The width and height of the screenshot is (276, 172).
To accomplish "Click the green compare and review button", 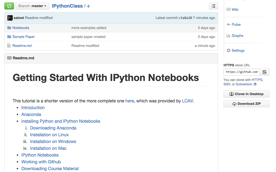I will (x=9, y=6).
